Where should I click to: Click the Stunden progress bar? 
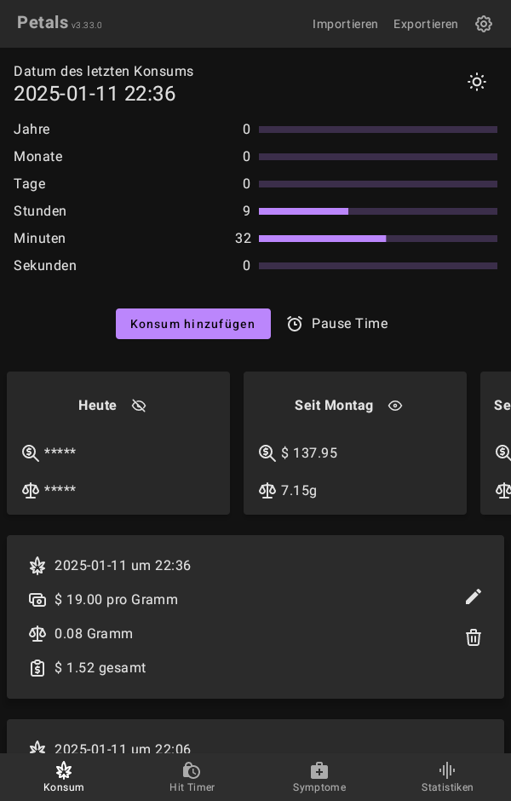click(x=377, y=211)
